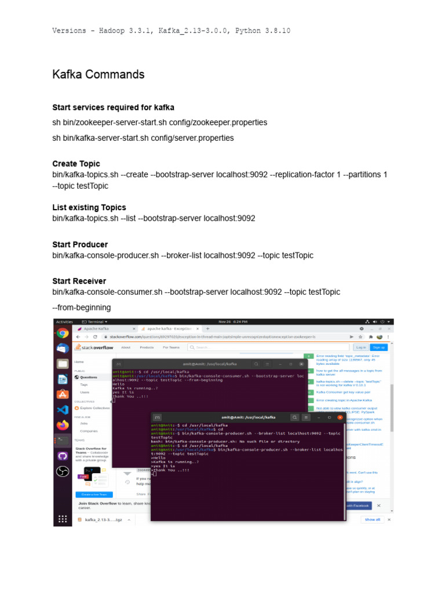Launch OBS Studio from the dock
The height and width of the screenshot is (593, 445).
(x=63, y=471)
